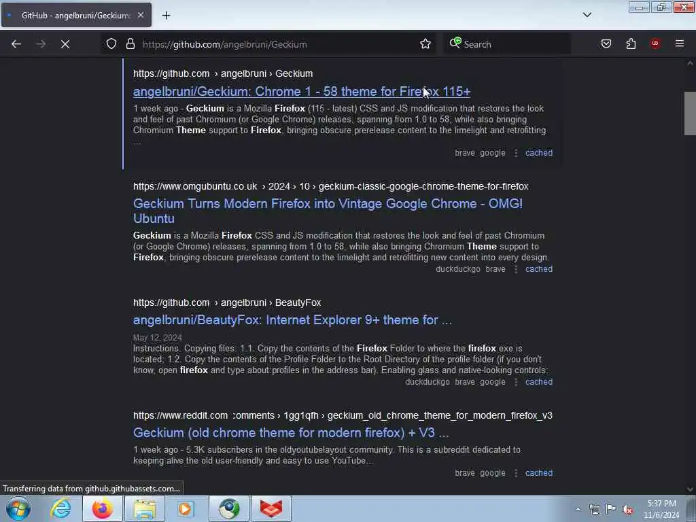The height and width of the screenshot is (522, 696).
Task: Open a new tab with plus button
Action: click(166, 16)
